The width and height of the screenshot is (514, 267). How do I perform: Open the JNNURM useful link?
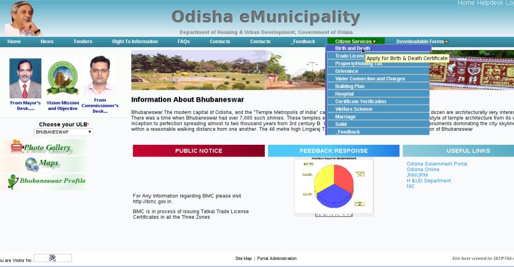(417, 175)
